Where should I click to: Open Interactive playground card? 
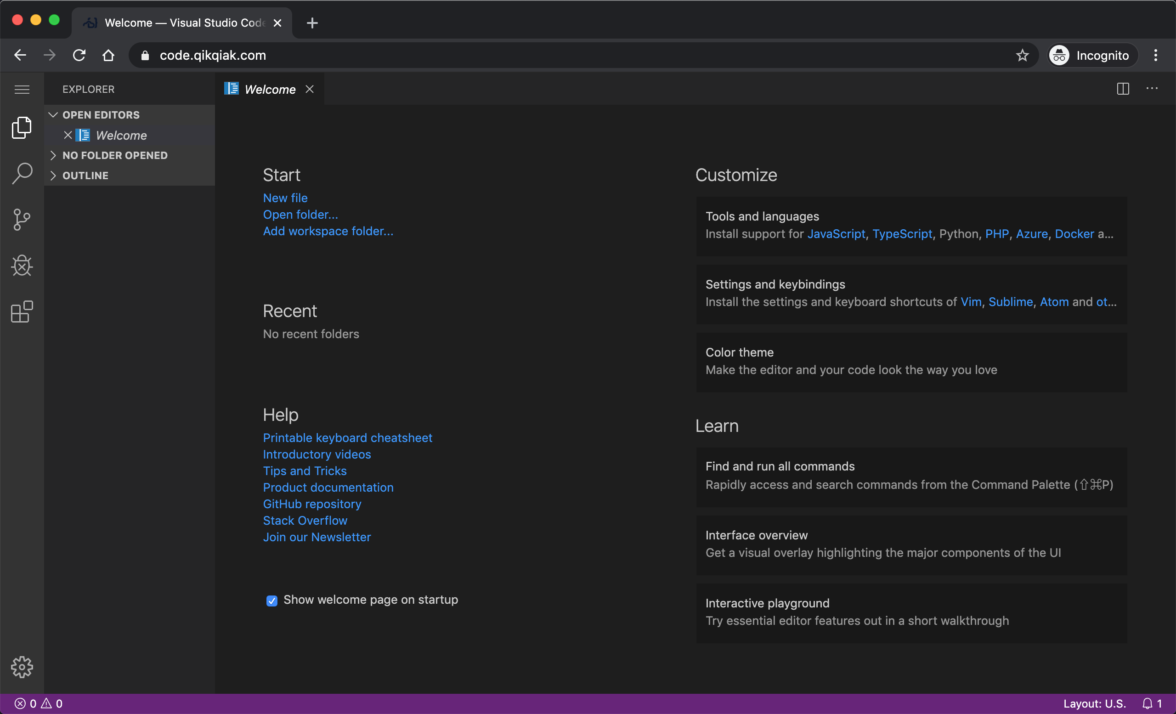[911, 613]
